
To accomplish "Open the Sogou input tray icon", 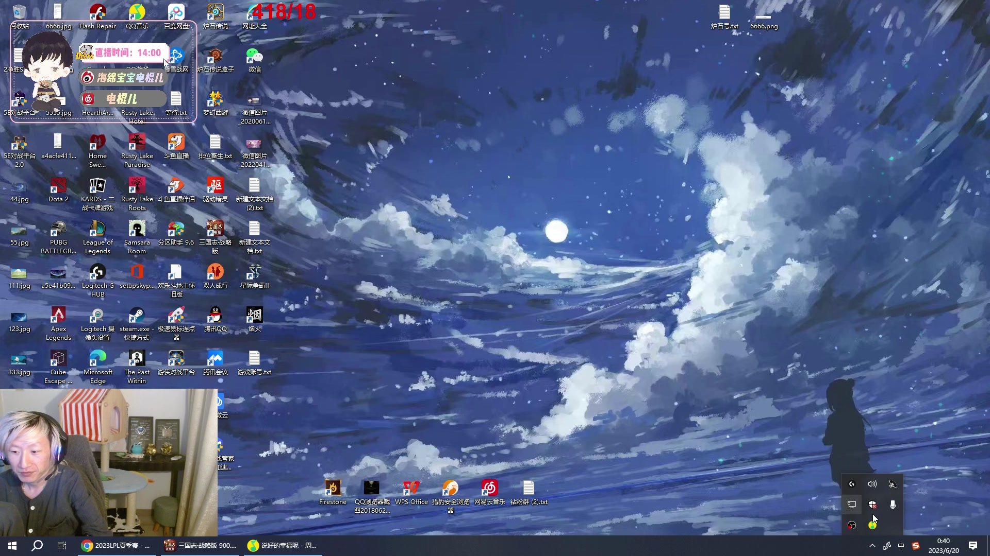I will [x=916, y=546].
